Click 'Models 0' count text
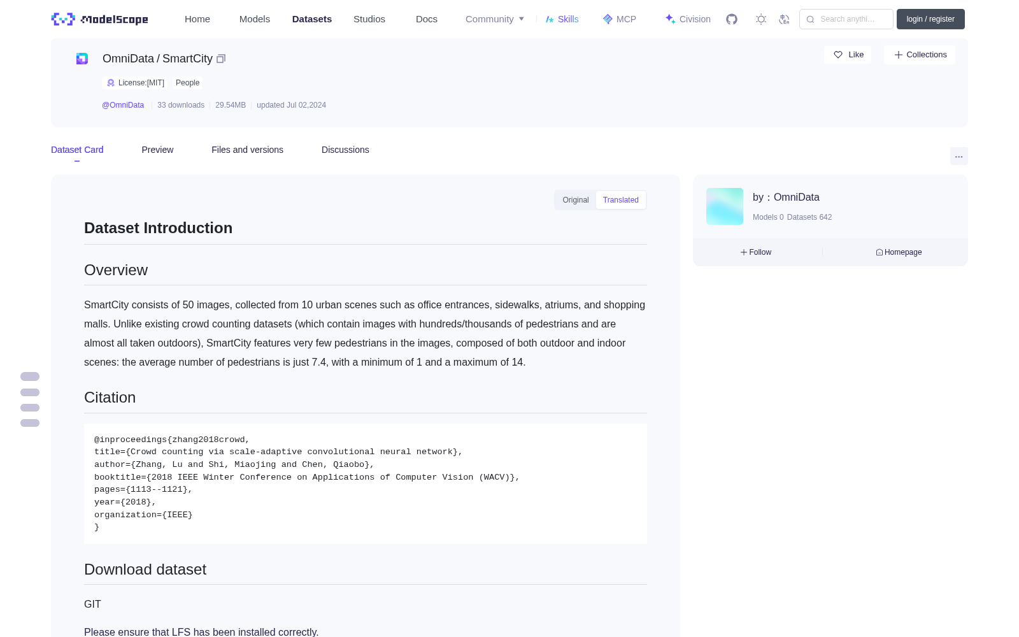 768,217
